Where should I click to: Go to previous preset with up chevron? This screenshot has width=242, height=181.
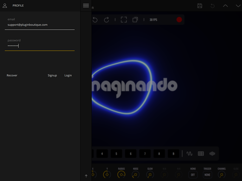click(x=225, y=6)
